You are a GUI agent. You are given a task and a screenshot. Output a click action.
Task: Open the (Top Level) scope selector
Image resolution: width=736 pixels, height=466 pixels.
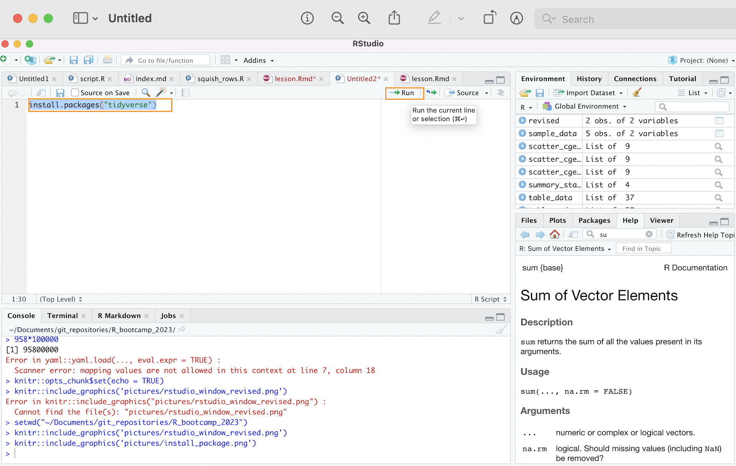click(61, 299)
